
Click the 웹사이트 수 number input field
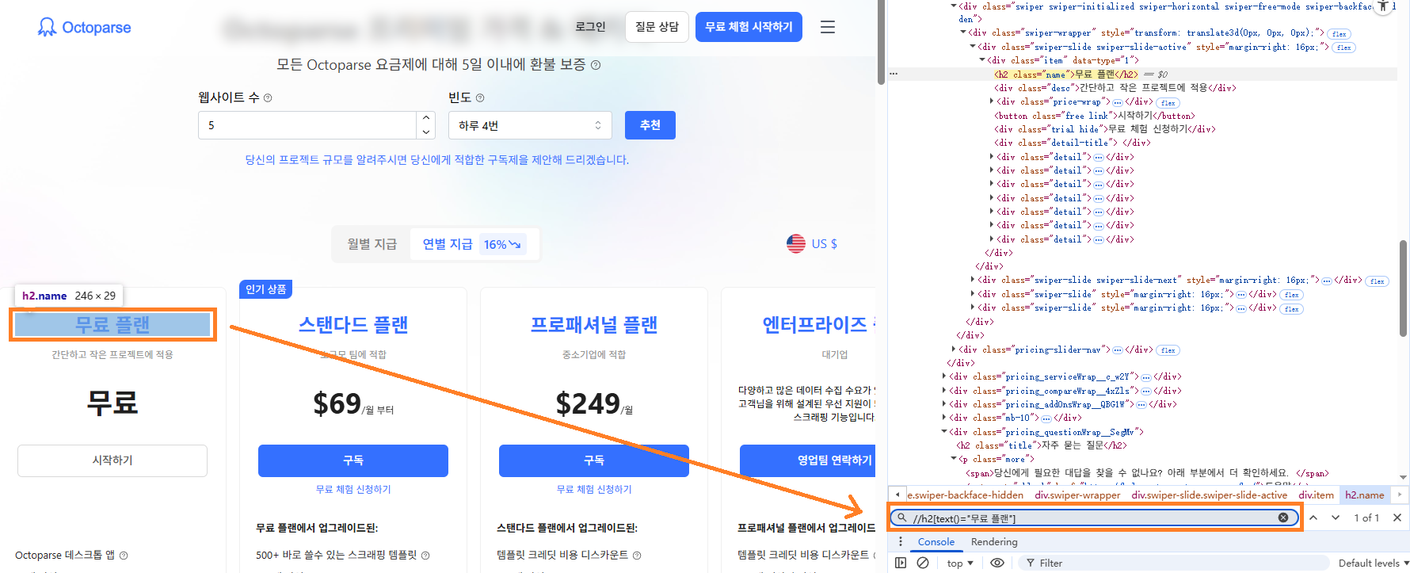pyautogui.click(x=307, y=125)
